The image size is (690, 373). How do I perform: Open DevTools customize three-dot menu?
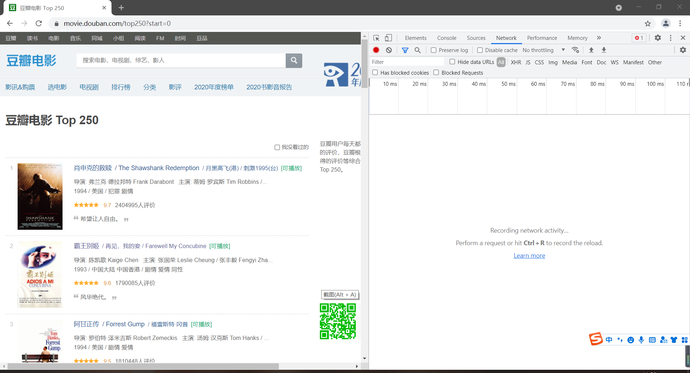click(x=671, y=38)
